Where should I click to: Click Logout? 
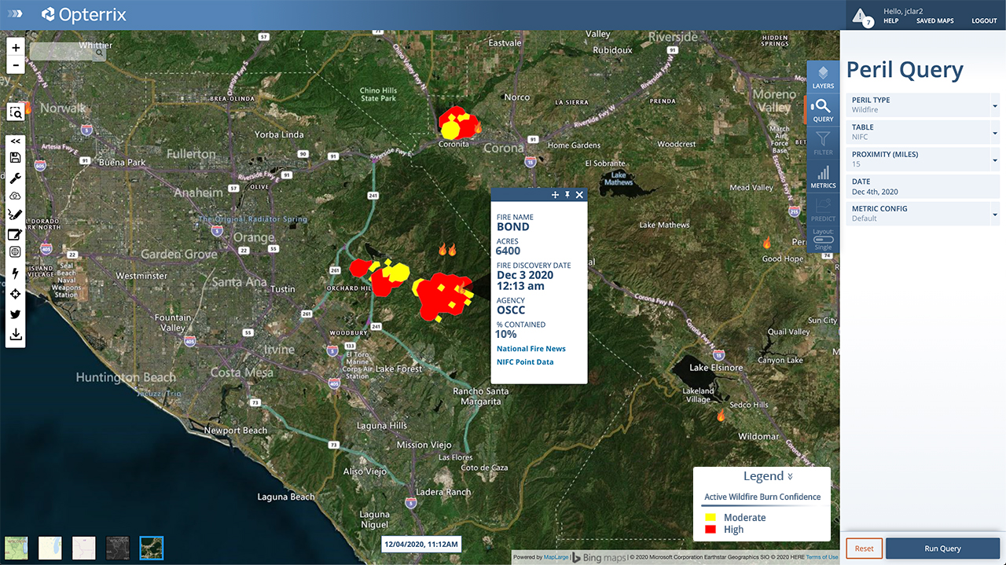click(x=984, y=20)
